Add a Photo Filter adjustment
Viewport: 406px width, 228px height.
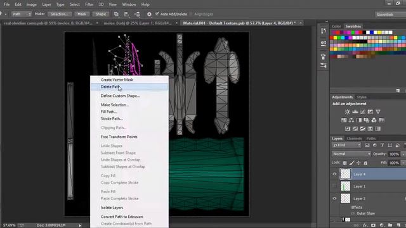pyautogui.click(x=367, y=120)
